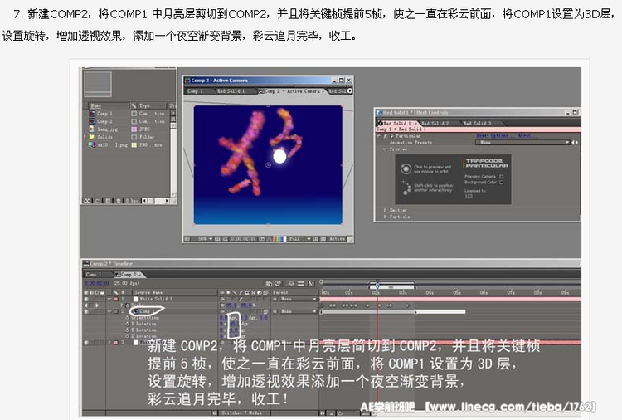Open the Animation Presets dropdown

[522, 142]
